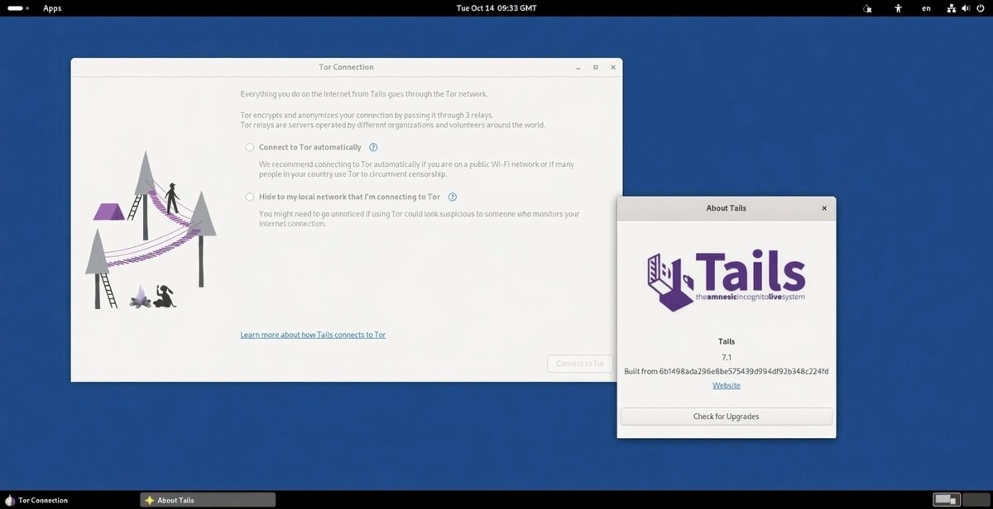Close the About Tails dialog
This screenshot has width=993, height=509.
pyautogui.click(x=824, y=208)
